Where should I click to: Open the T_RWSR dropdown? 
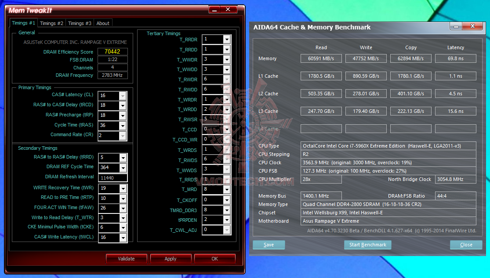click(x=227, y=119)
